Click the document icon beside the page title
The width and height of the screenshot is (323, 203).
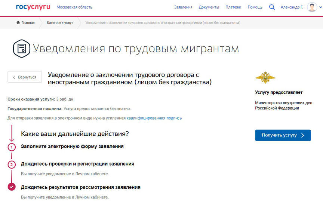[21, 49]
